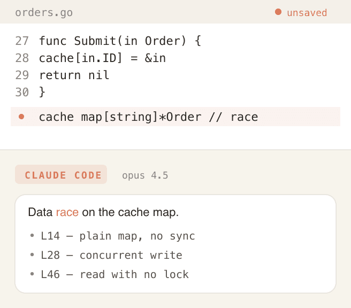Click the highlighted word race in message

pyautogui.click(x=67, y=212)
